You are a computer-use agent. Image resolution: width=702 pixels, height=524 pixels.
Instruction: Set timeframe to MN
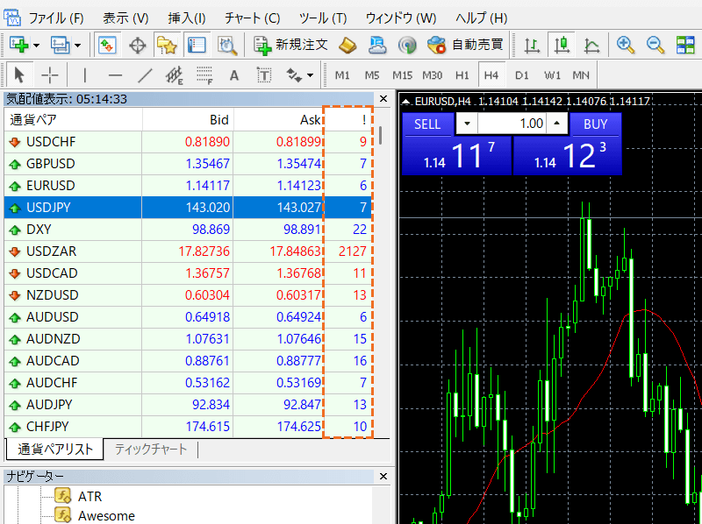tap(581, 75)
